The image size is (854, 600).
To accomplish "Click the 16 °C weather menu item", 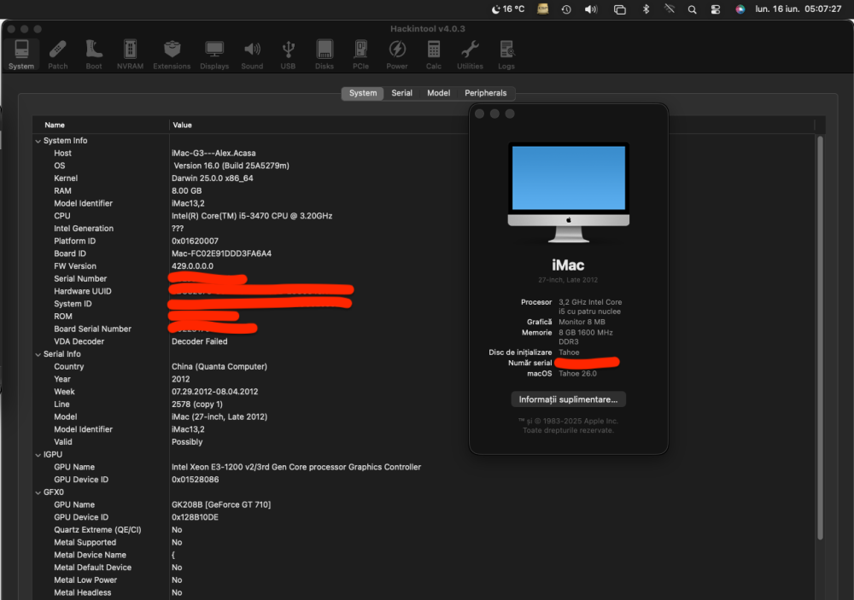I will (508, 9).
